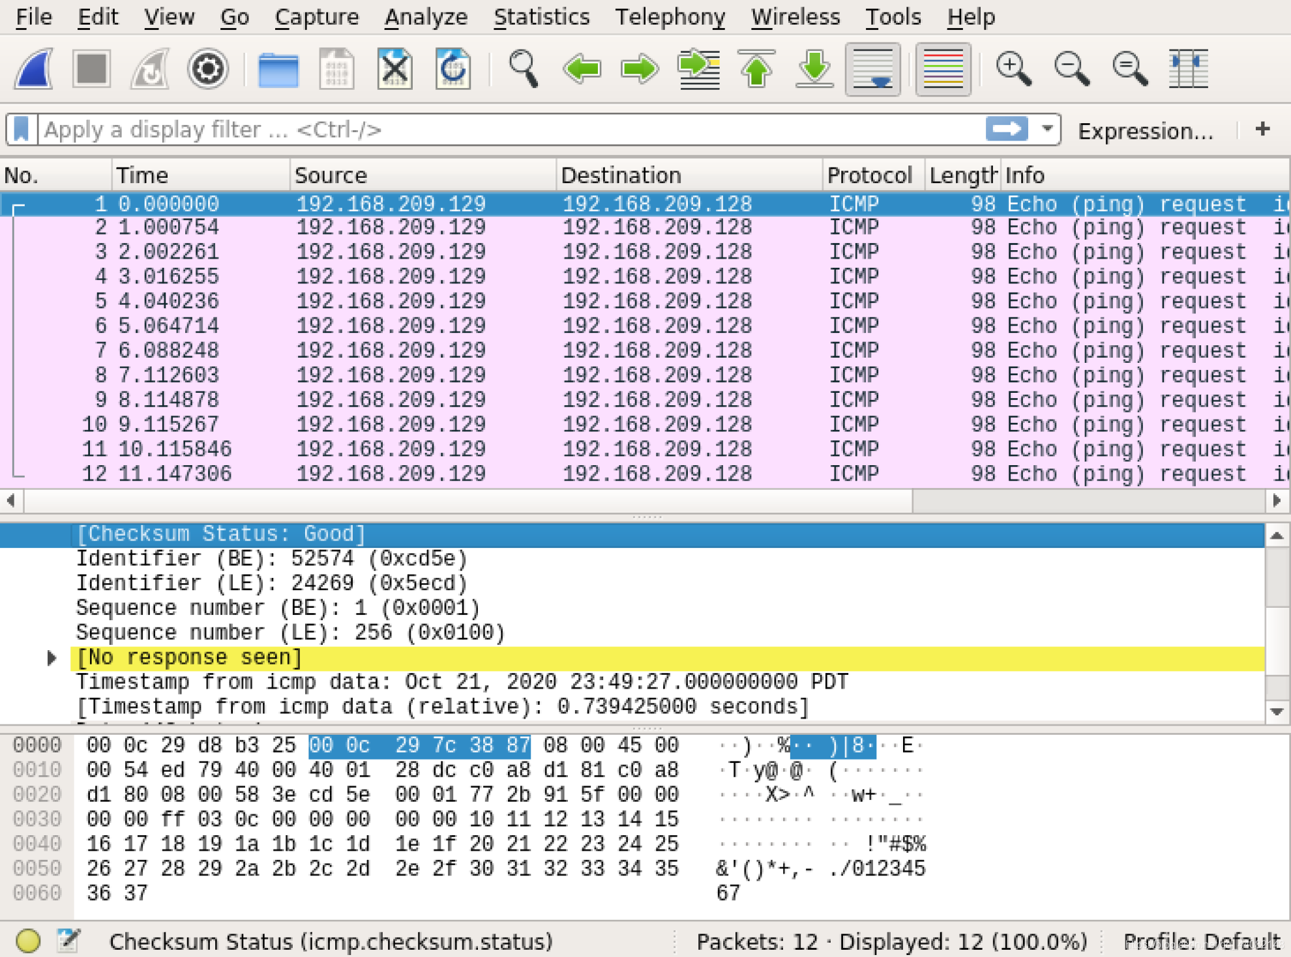Start capturing packets with shark fin icon
This screenshot has width=1291, height=957.
click(33, 69)
